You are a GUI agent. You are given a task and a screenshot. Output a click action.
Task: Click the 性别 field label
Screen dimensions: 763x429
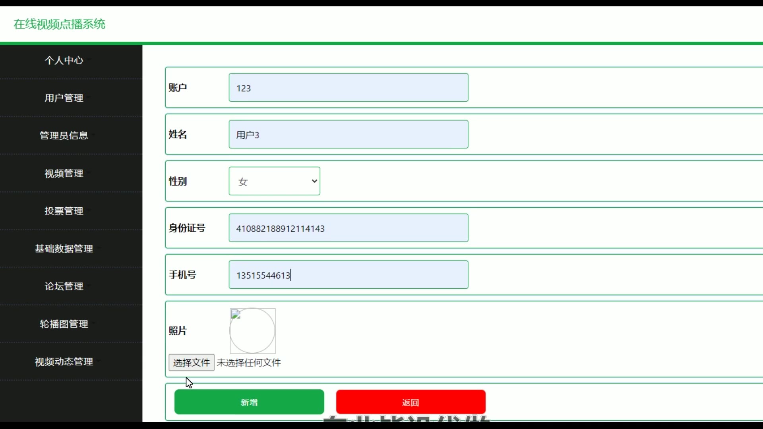tap(178, 182)
